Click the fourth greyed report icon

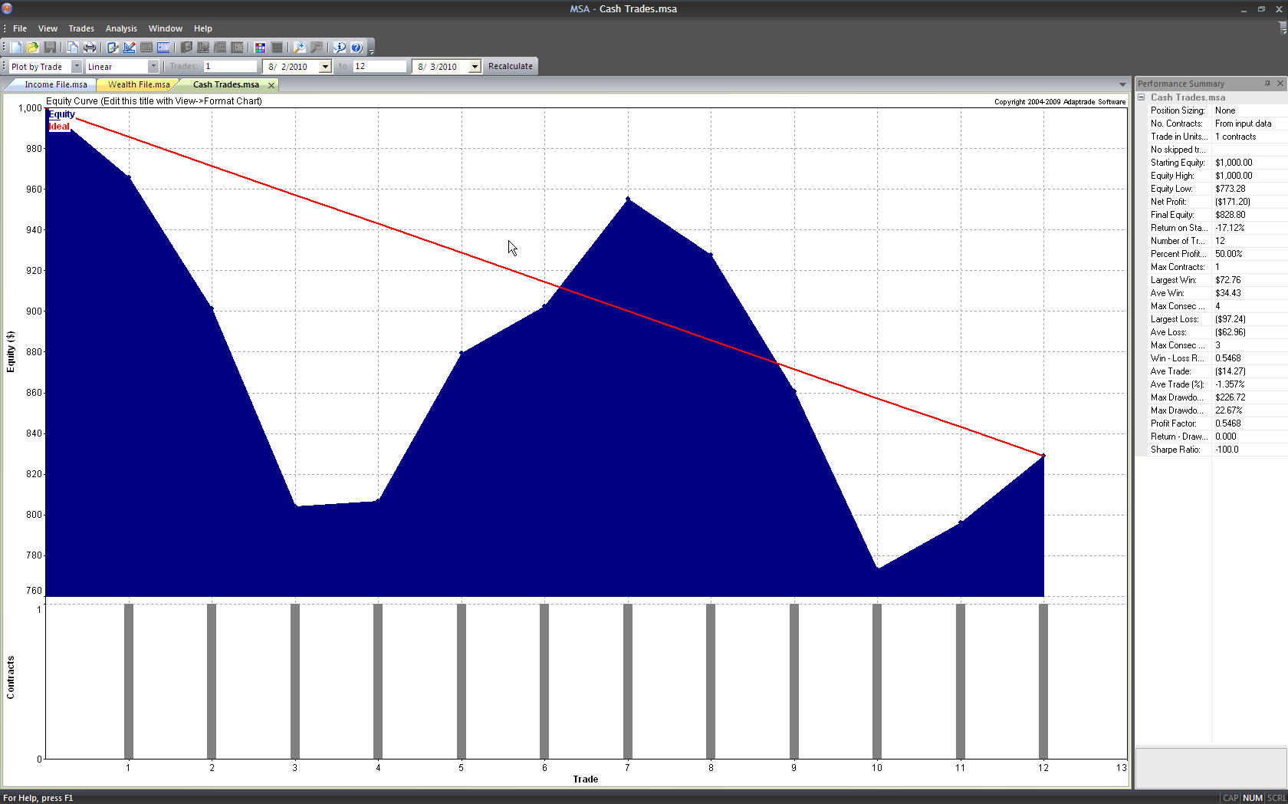237,48
